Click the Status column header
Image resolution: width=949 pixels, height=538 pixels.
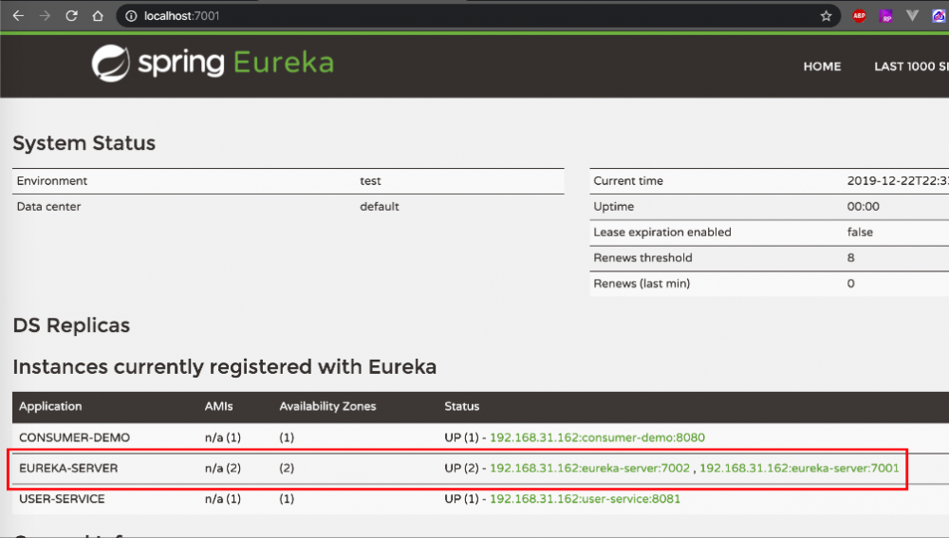(x=462, y=407)
